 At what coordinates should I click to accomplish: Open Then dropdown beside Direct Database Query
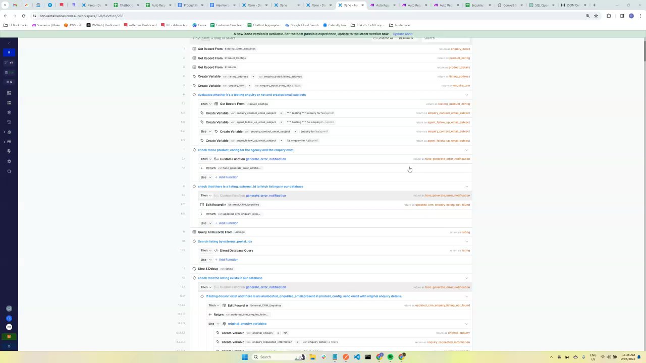(x=206, y=251)
